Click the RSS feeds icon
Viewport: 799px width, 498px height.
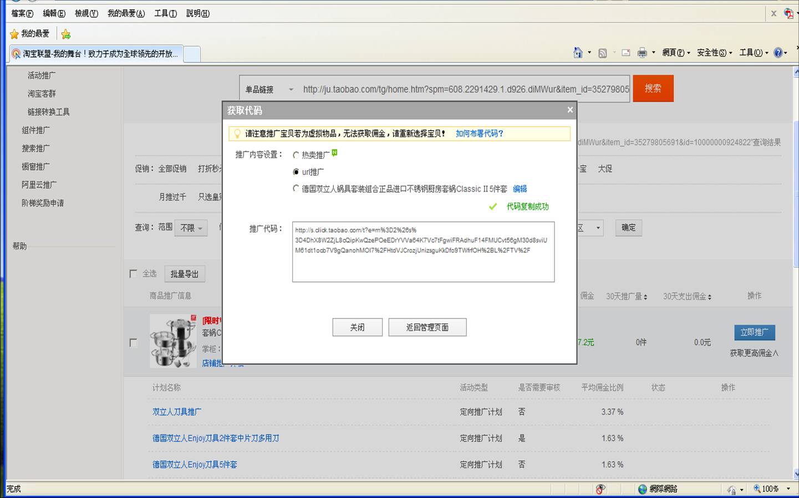(603, 53)
